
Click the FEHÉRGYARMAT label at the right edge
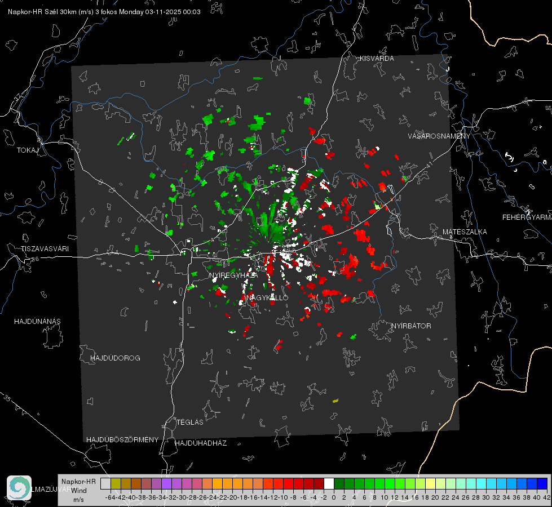[x=527, y=217]
